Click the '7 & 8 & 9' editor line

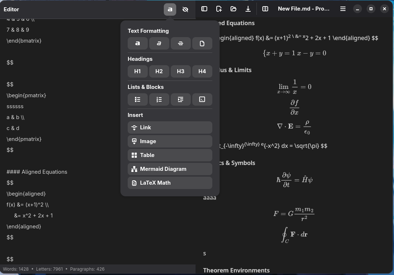pyautogui.click(x=18, y=30)
